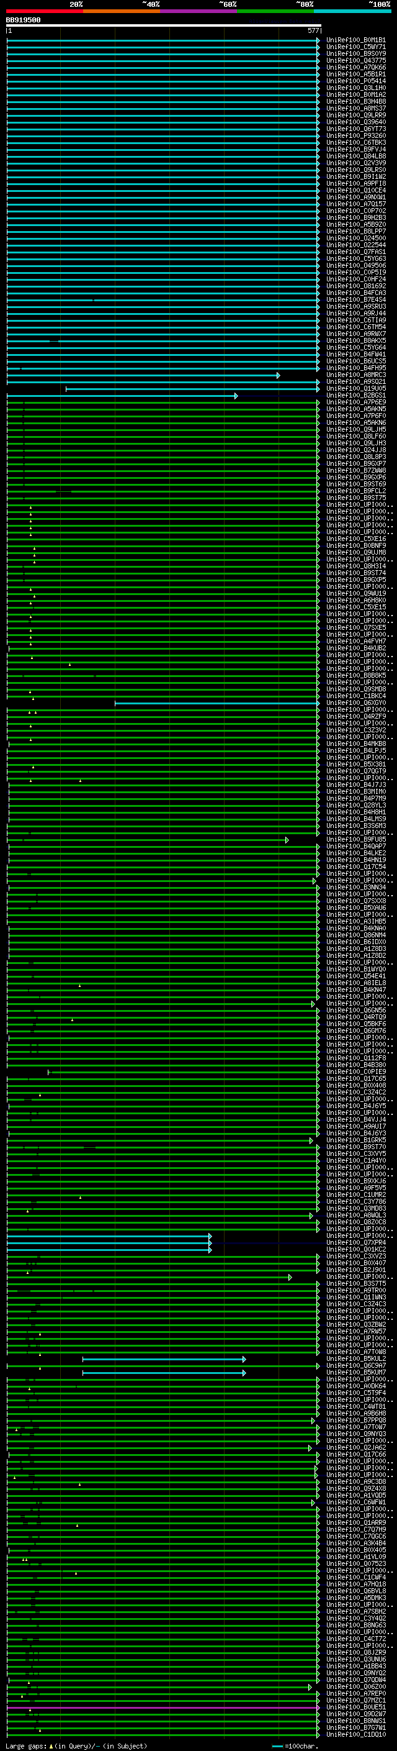
Task: Click the red ~20% identity scale segment
Action: click(45, 11)
